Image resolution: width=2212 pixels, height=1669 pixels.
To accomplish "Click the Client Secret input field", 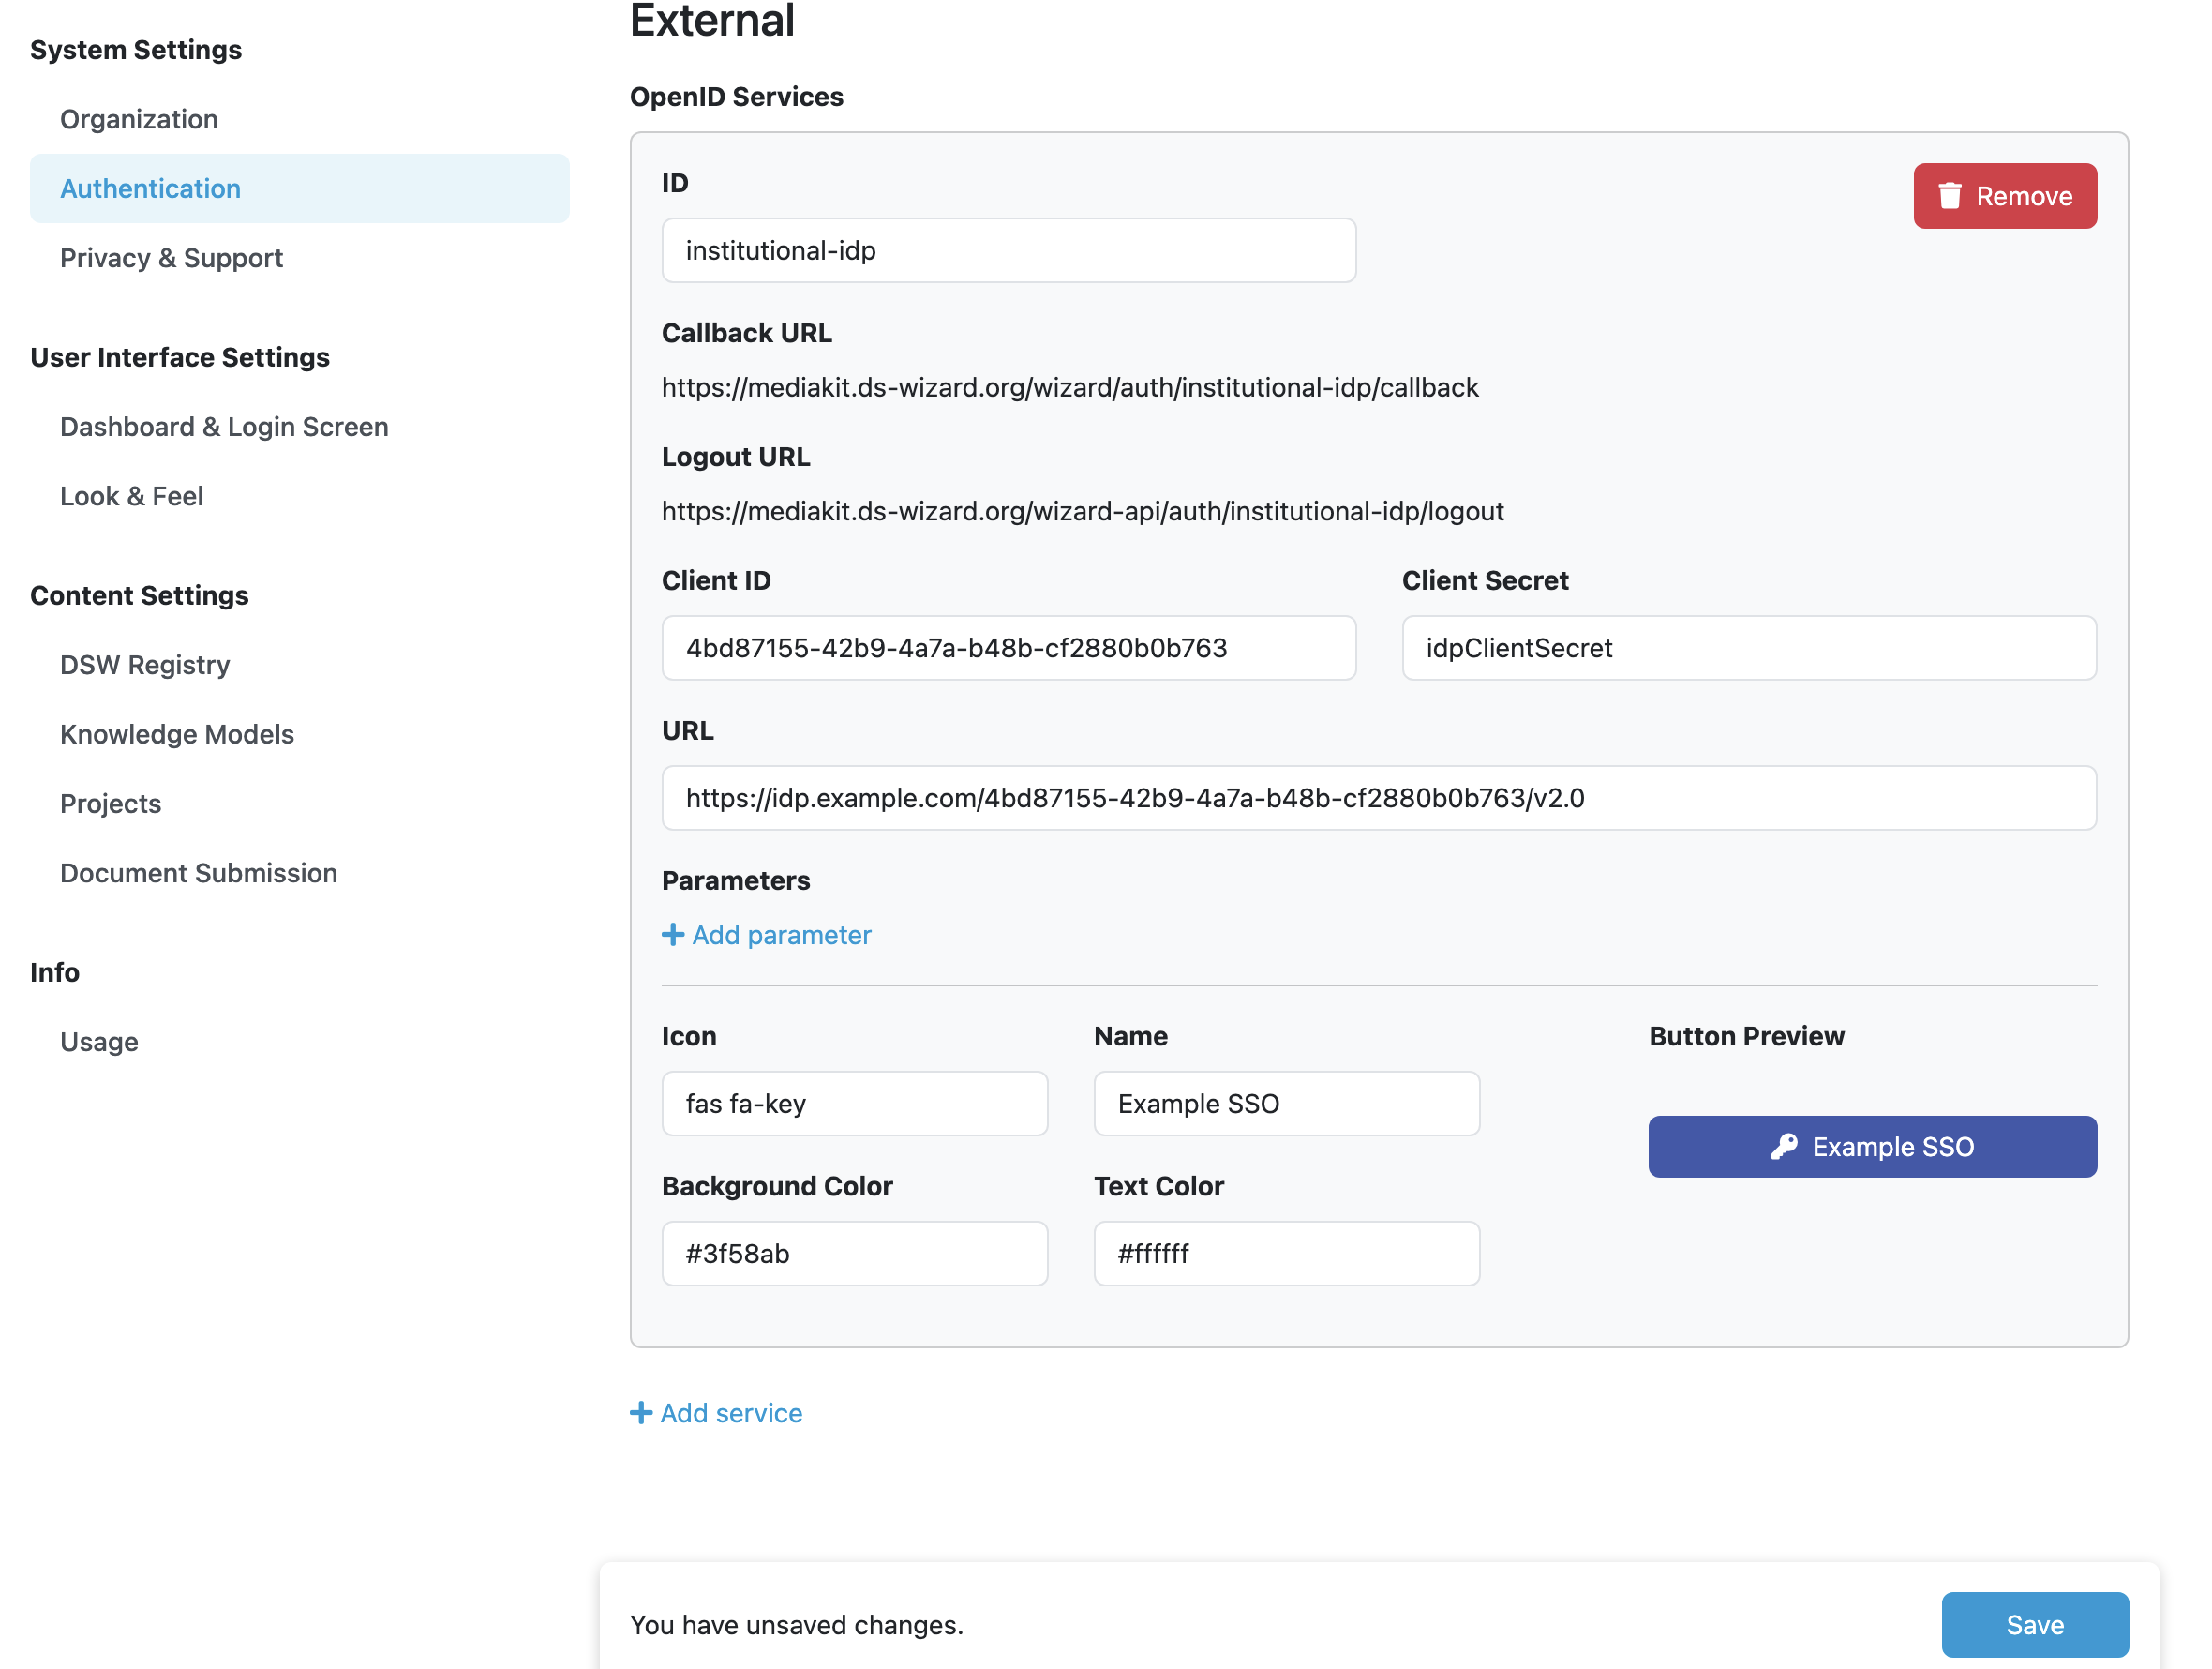I will pos(1749,649).
